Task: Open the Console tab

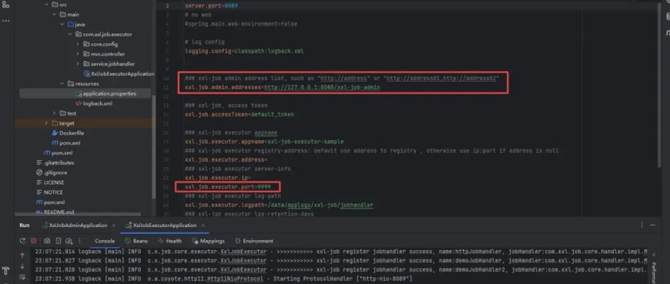Action: click(x=105, y=241)
